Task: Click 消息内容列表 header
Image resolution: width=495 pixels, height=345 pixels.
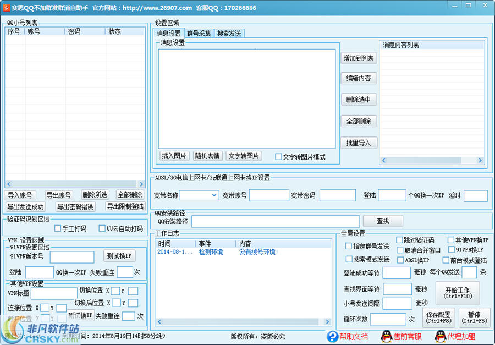Action: coord(432,45)
